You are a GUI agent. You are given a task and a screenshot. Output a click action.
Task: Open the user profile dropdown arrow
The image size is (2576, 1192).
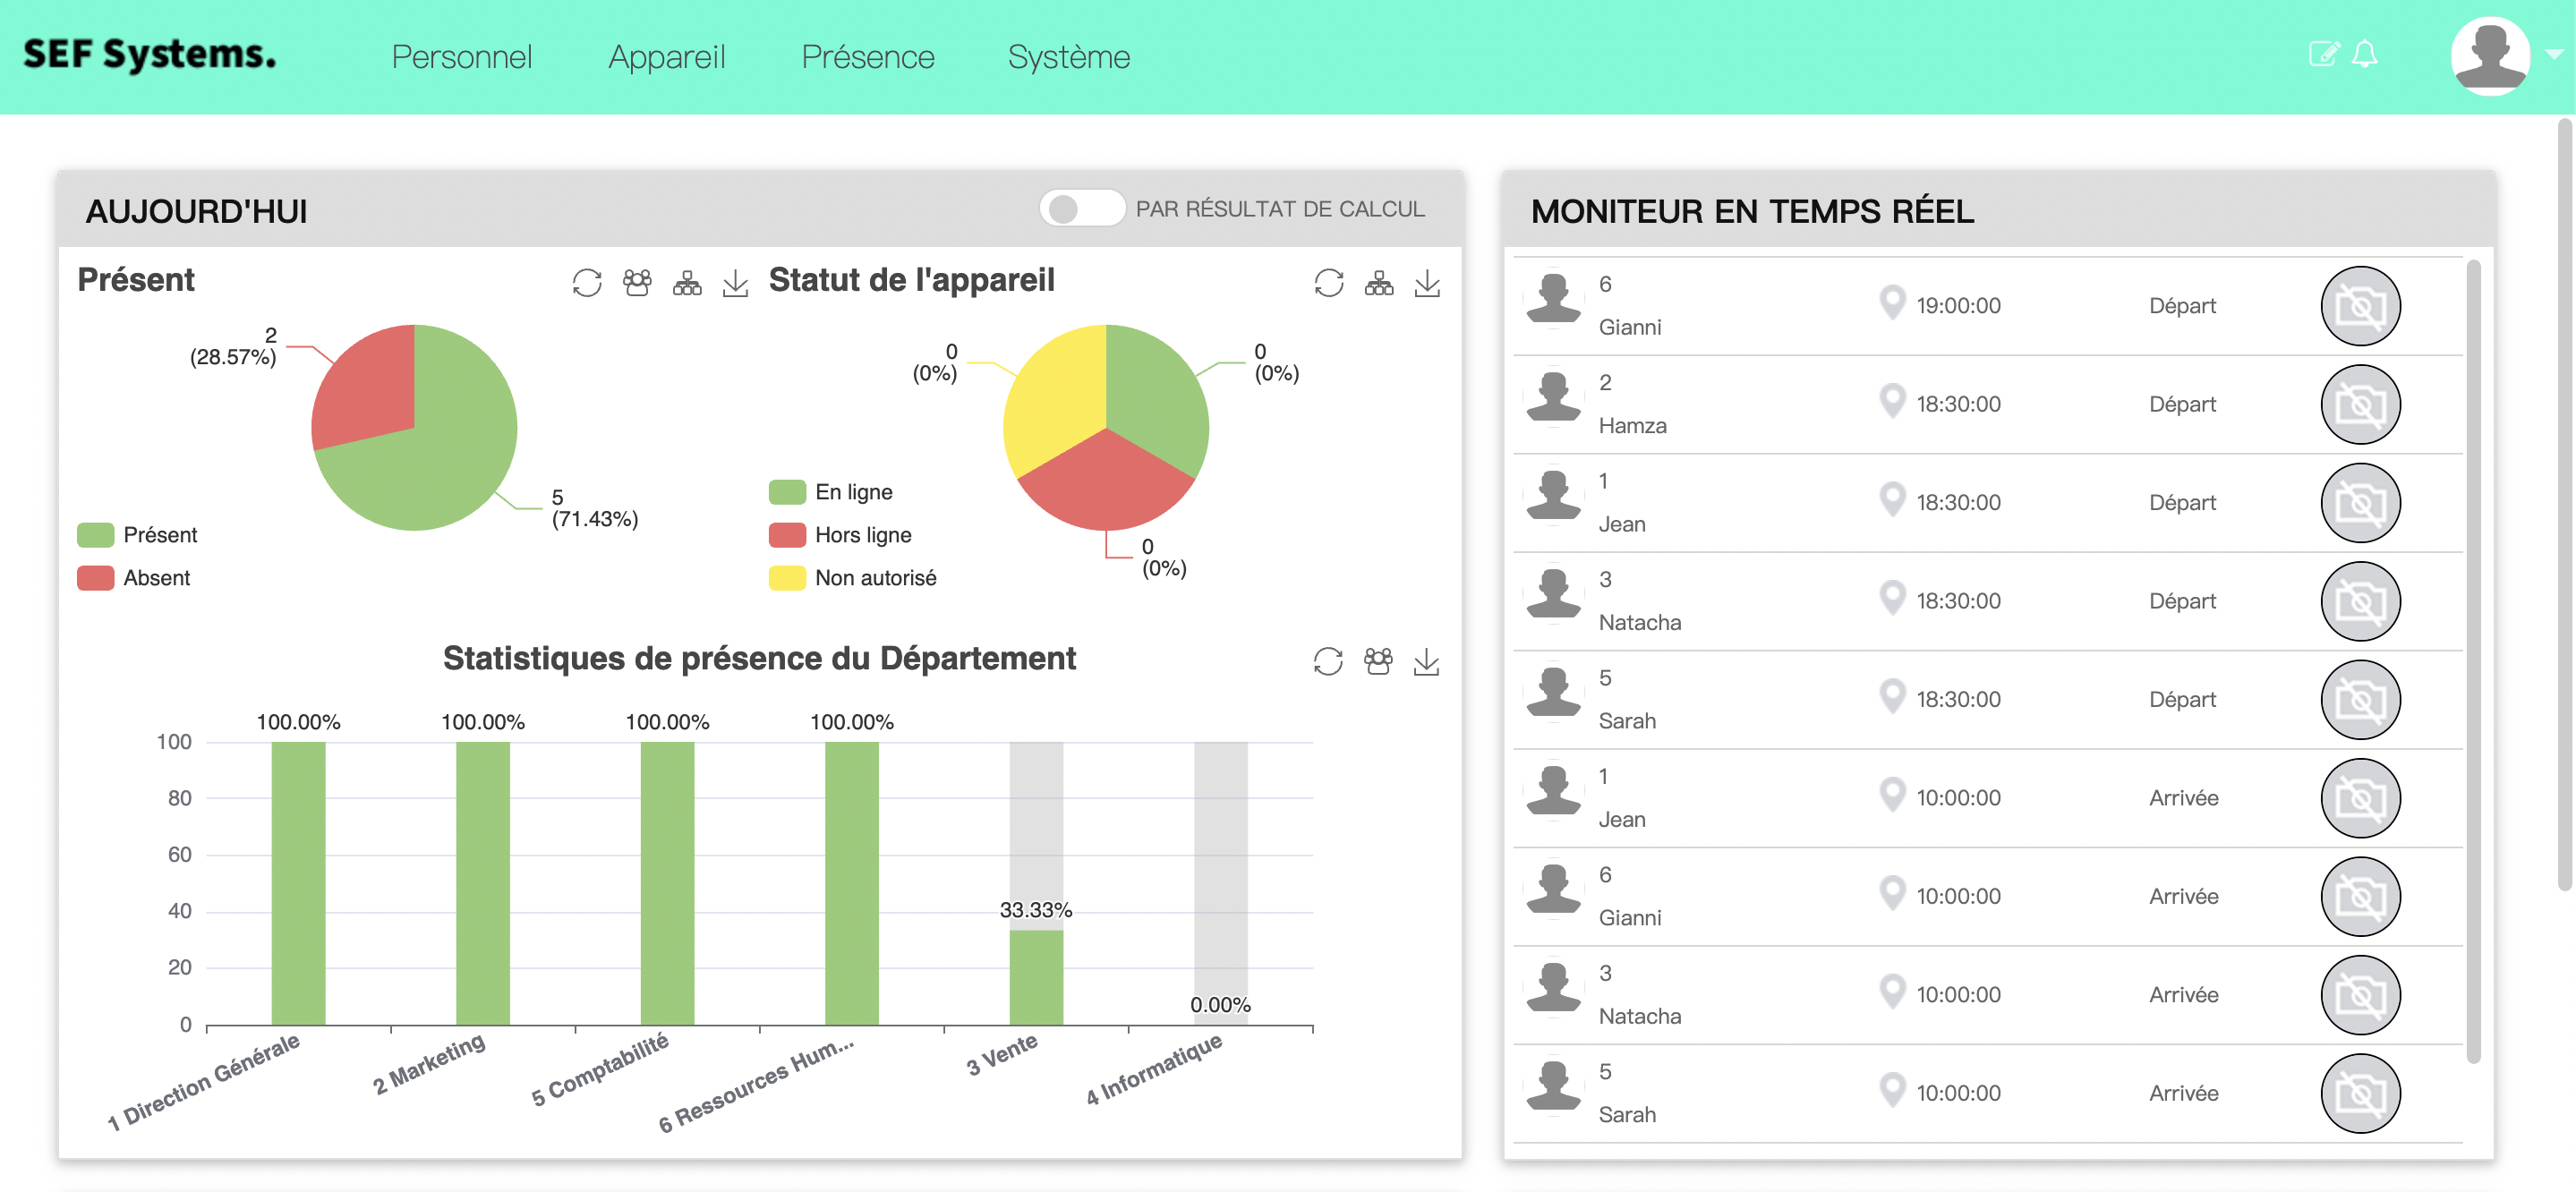coord(2556,57)
